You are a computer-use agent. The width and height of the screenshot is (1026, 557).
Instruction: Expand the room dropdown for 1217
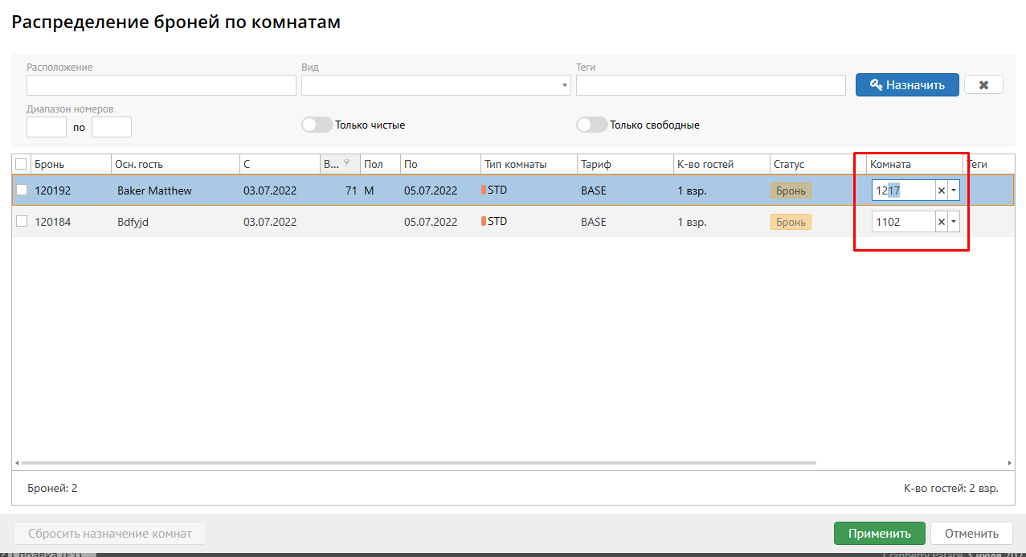[x=954, y=190]
